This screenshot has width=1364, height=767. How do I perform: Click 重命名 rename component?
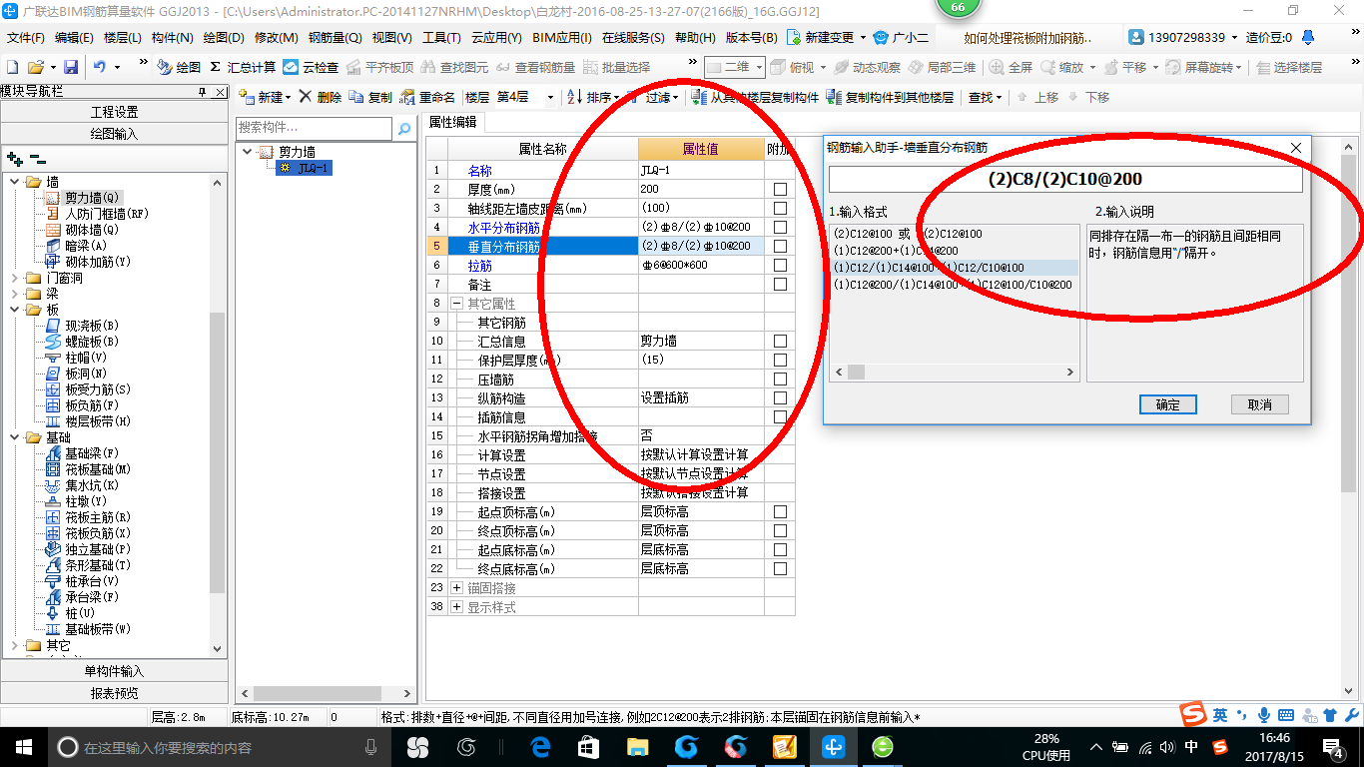click(427, 98)
